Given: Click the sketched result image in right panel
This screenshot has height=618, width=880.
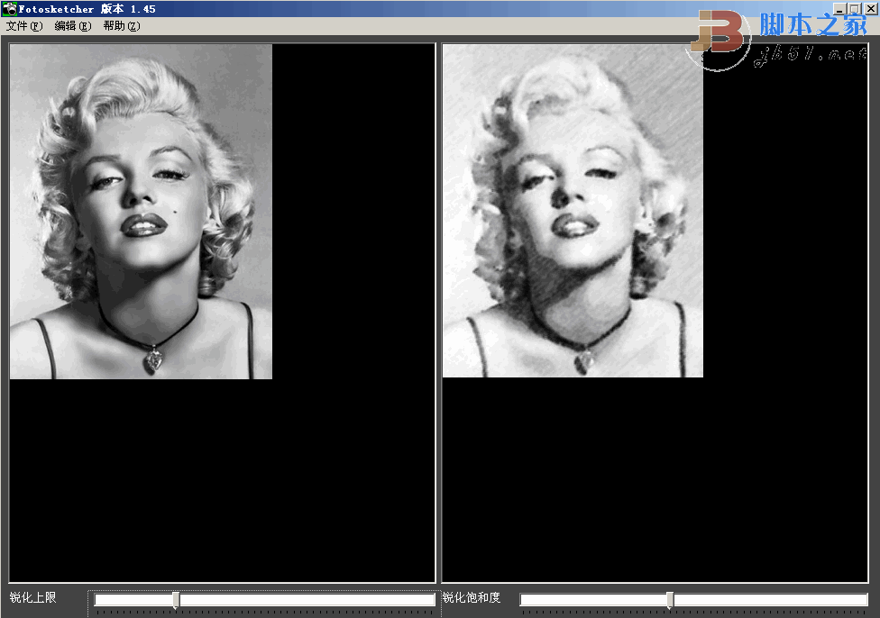Looking at the screenshot, I should 573,212.
